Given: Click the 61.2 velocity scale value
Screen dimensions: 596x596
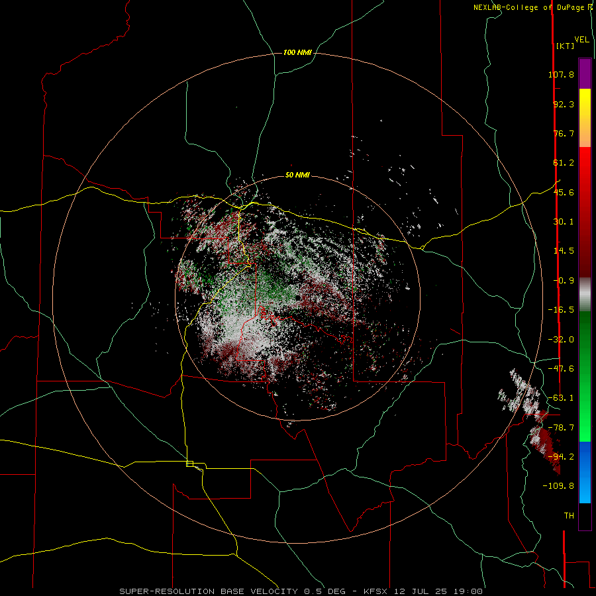Looking at the screenshot, I should (x=564, y=163).
